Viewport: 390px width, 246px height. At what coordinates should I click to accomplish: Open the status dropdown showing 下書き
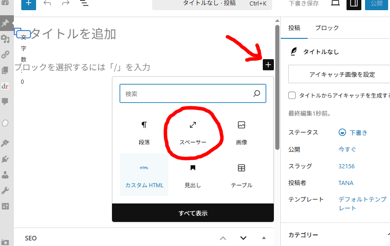pos(353,132)
